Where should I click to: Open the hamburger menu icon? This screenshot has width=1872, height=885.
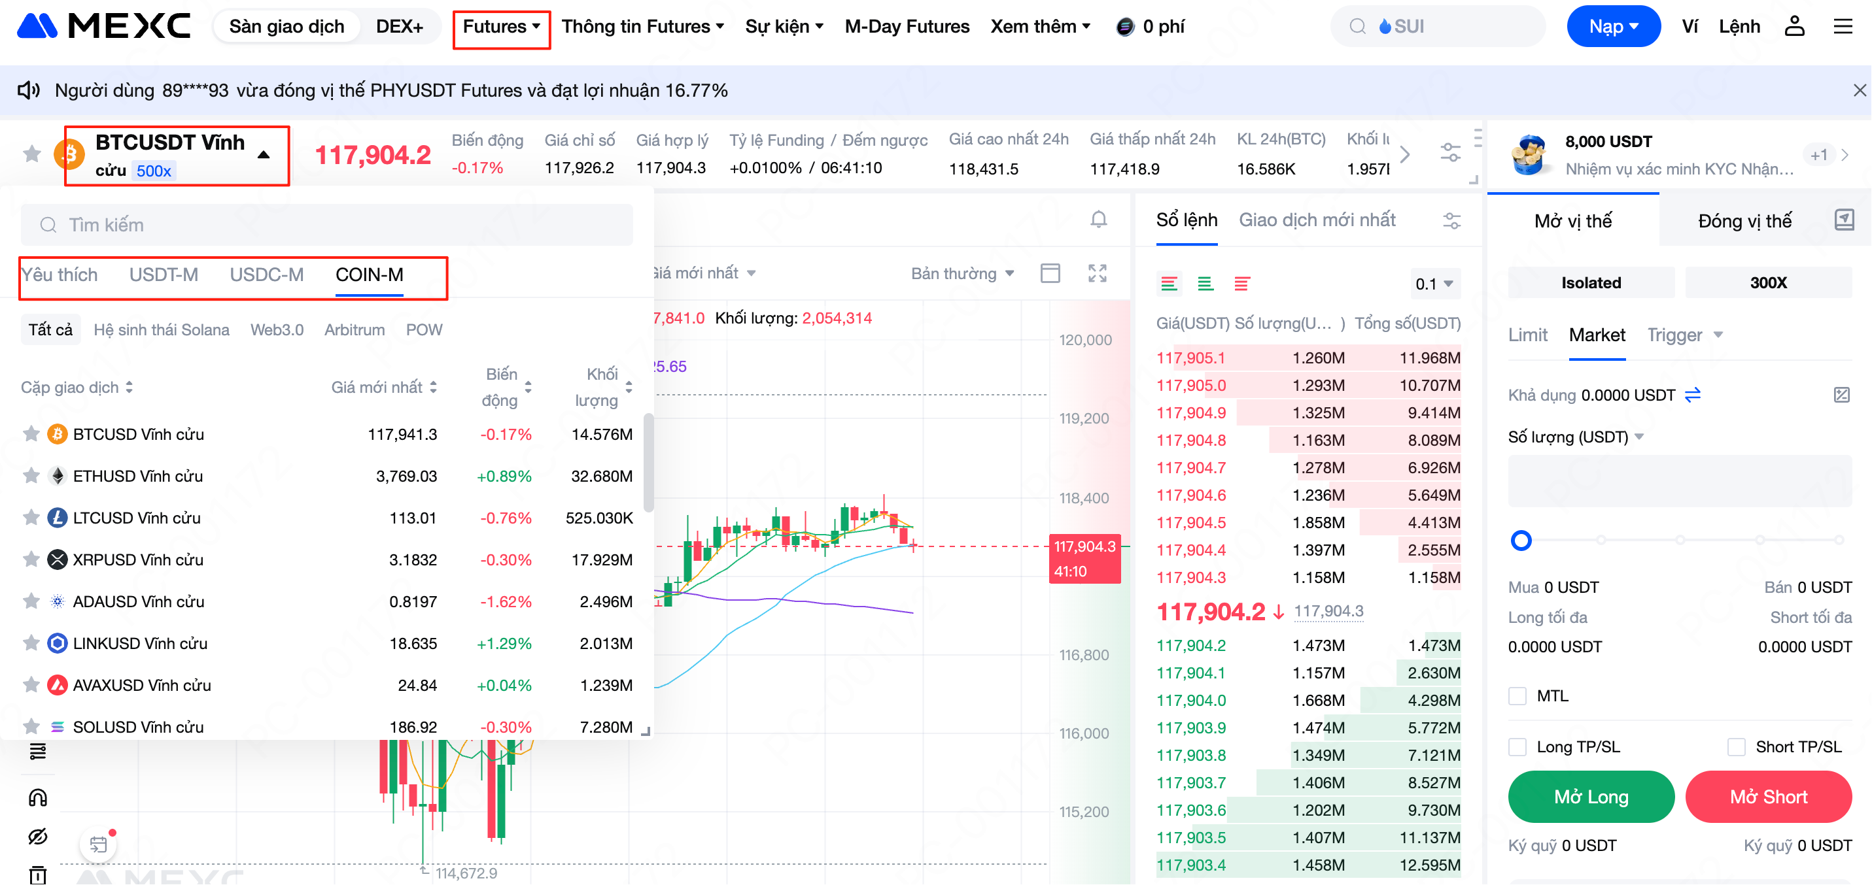[x=1843, y=27]
